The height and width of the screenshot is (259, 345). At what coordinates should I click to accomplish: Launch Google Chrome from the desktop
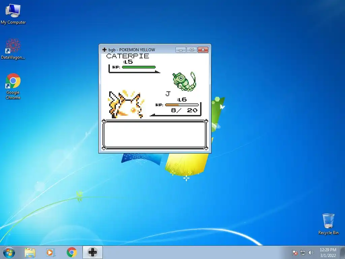point(13,86)
